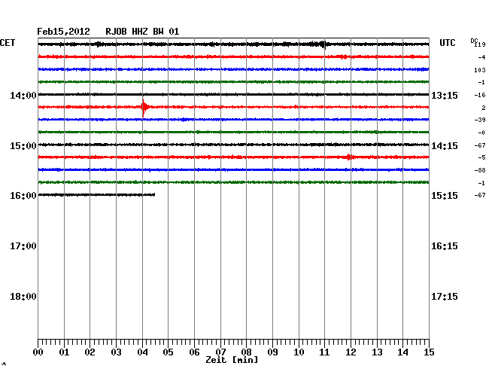Click the DC value -67 beside 15:15
The image size is (489, 372).
(480, 195)
